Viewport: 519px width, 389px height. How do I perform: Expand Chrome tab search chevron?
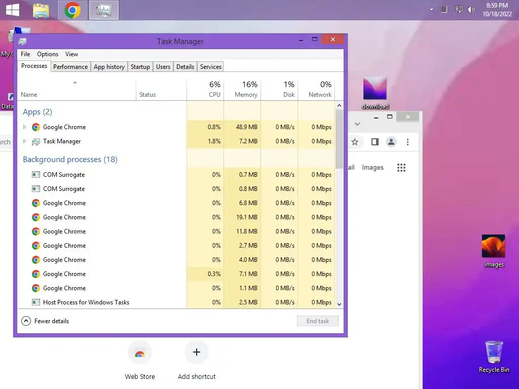click(x=357, y=124)
